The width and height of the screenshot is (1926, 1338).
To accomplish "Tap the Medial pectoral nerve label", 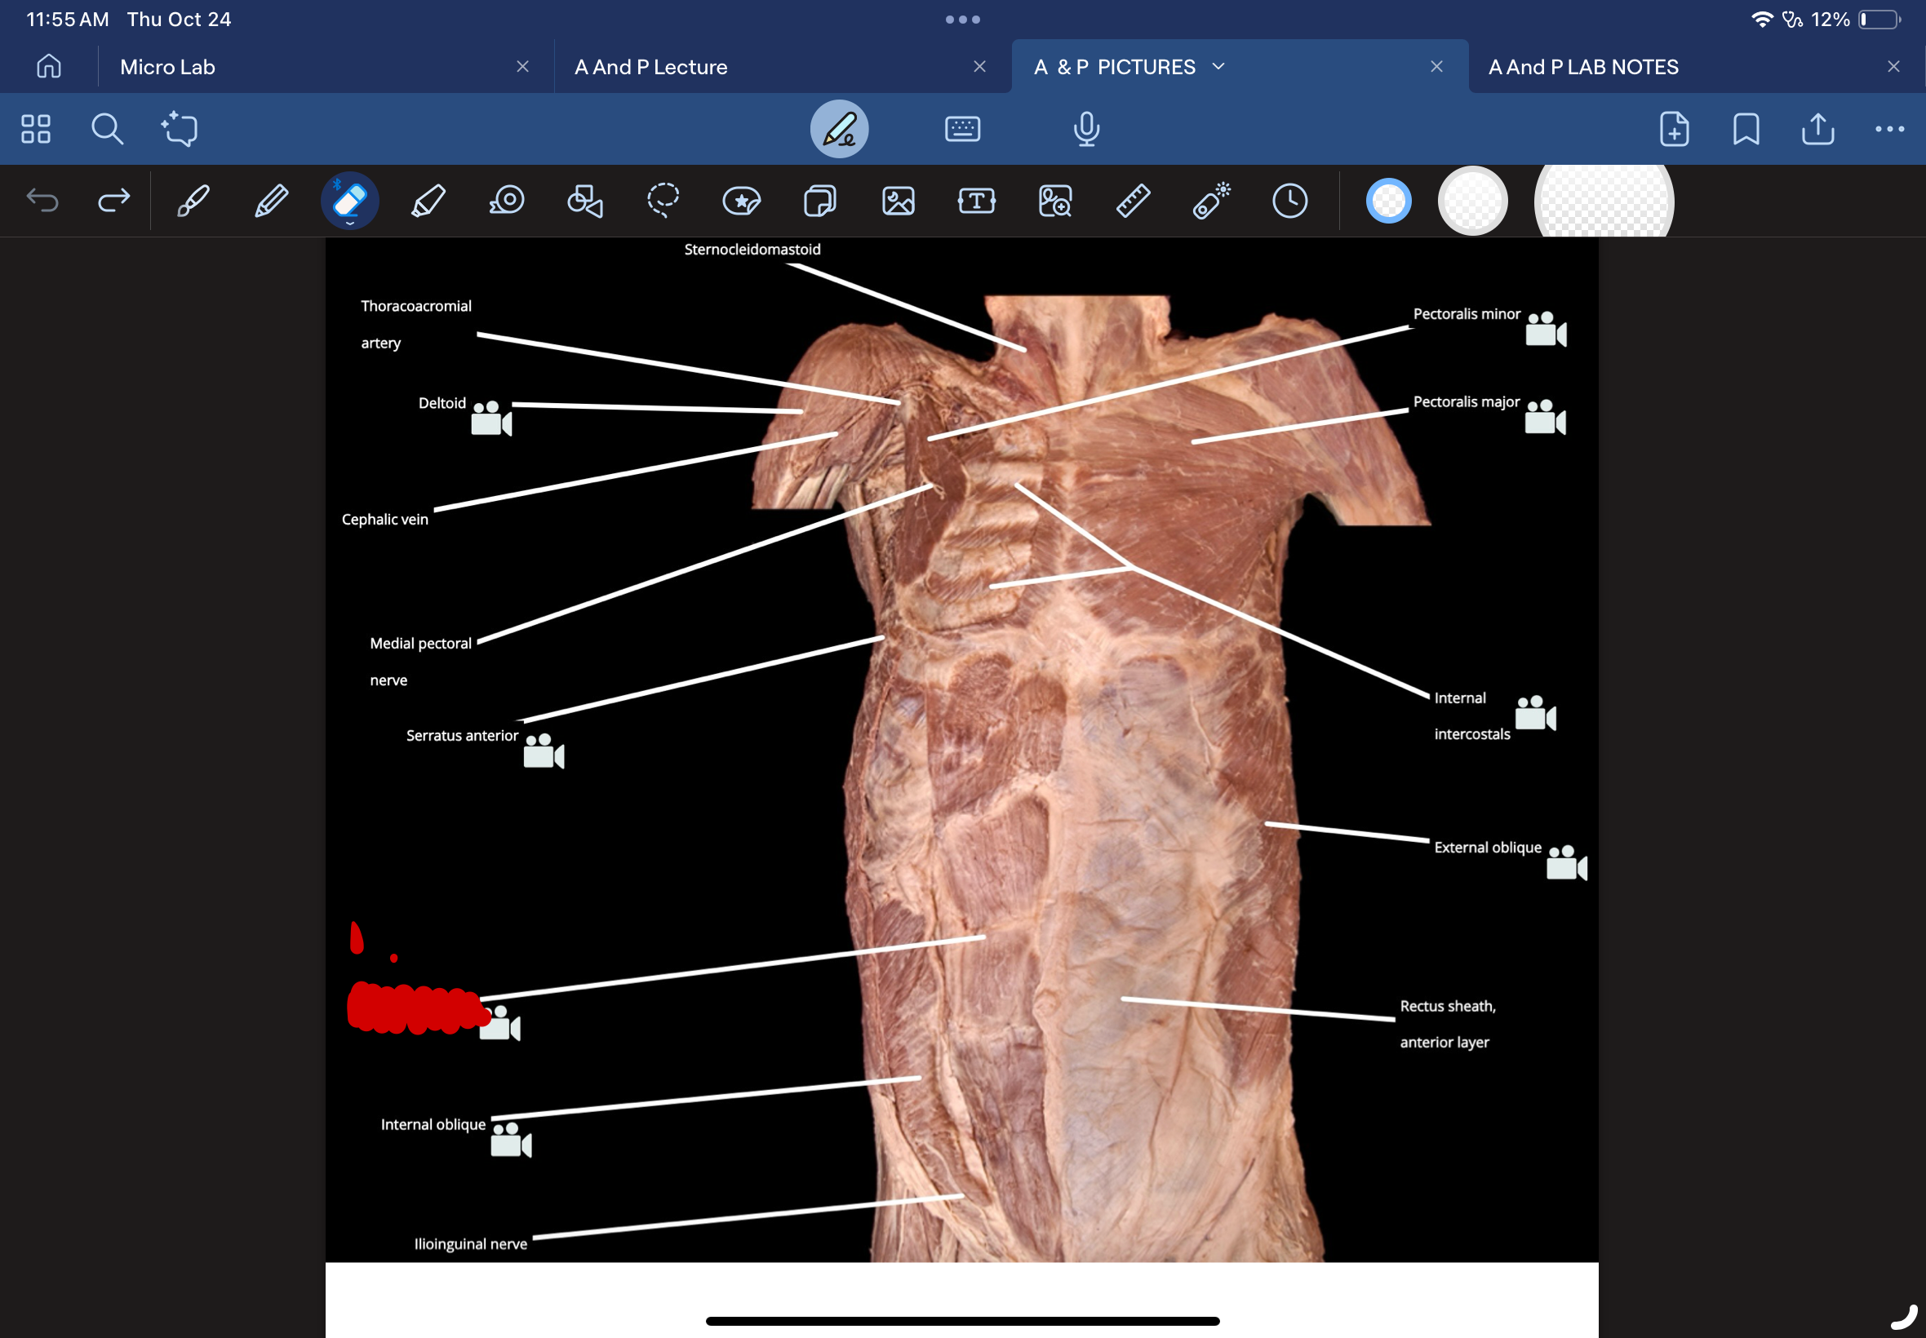I will [x=420, y=662].
